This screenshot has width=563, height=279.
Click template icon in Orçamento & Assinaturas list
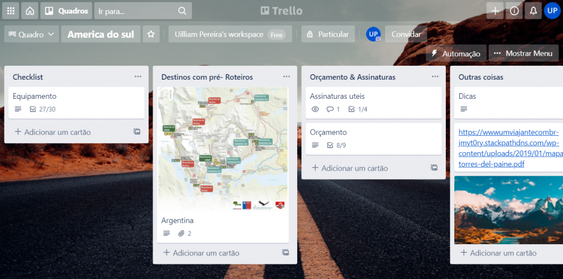(x=434, y=168)
